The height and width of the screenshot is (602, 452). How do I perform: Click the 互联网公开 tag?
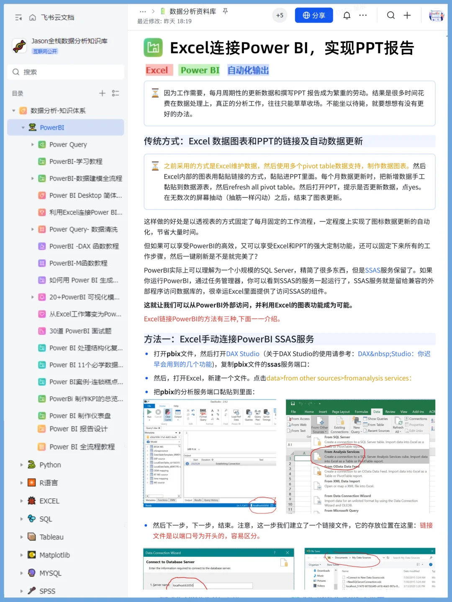click(x=45, y=51)
